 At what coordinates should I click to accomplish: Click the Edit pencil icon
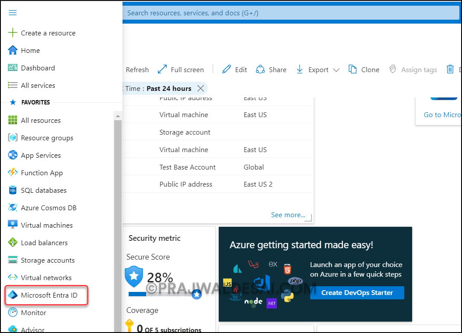pyautogui.click(x=227, y=69)
